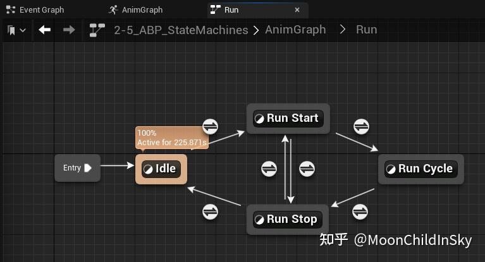The width and height of the screenshot is (485, 262).
Task: Click Run in the breadcrumb
Action: click(367, 30)
